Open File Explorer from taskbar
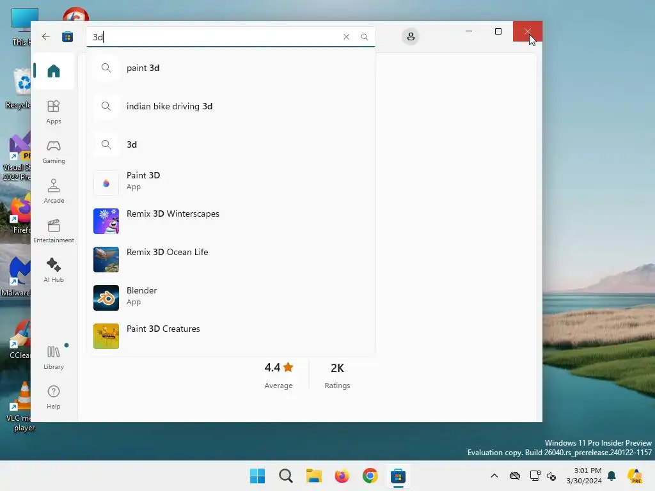Image resolution: width=655 pixels, height=491 pixels. (x=313, y=476)
